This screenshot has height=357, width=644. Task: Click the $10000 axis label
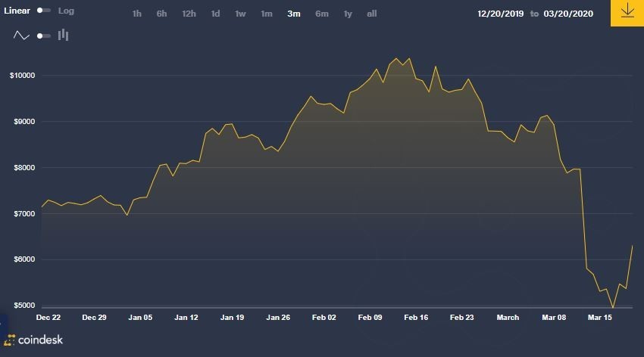[x=22, y=76]
